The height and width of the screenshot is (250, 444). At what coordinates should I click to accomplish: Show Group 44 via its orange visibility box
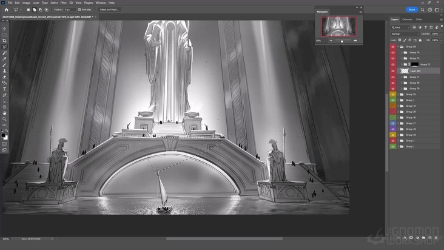pos(393,106)
